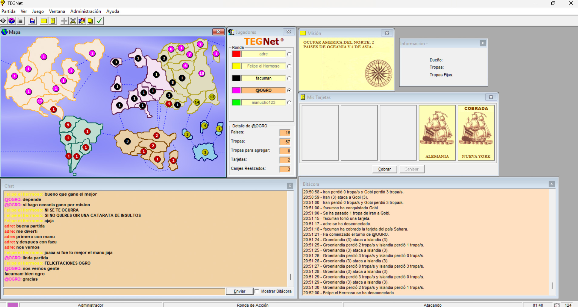Click the regroup troops arrows icon
The height and width of the screenshot is (307, 578).
[82, 21]
